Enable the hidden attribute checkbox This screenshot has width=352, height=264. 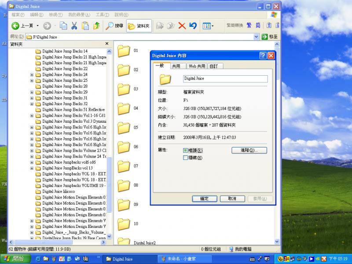tap(186, 158)
